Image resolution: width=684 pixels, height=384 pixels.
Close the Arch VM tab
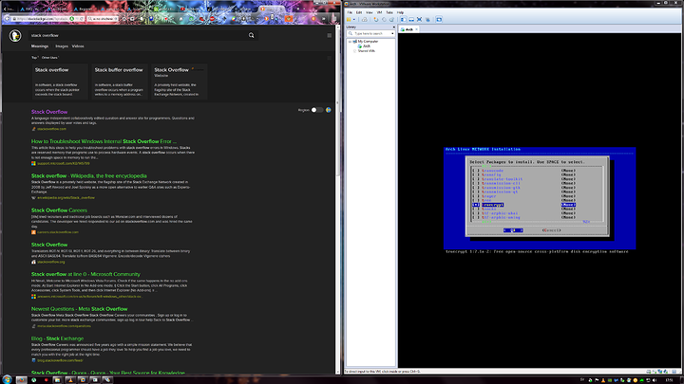[417, 29]
